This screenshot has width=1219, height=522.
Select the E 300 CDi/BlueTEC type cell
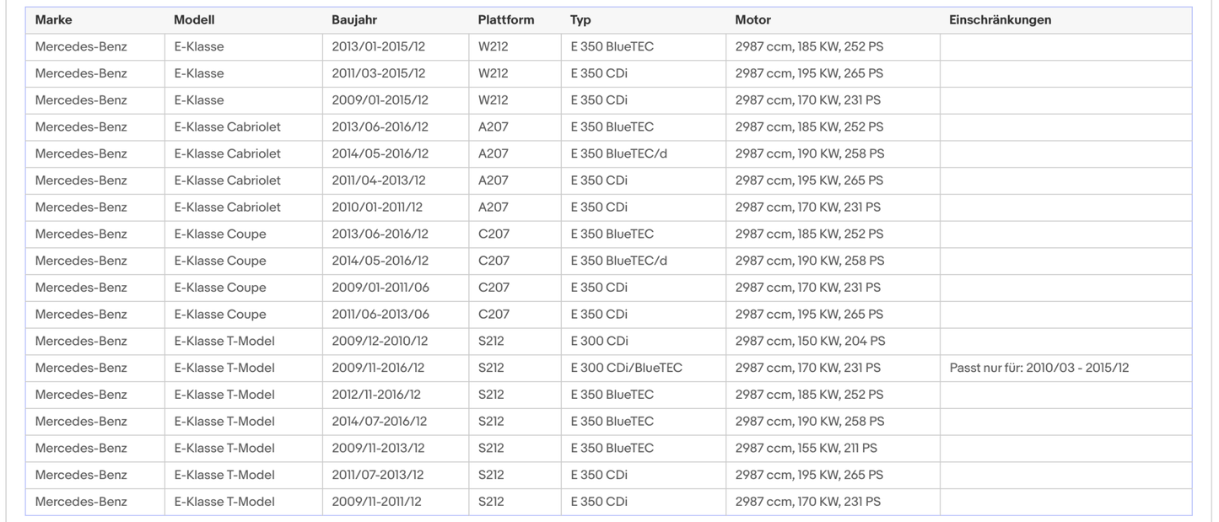point(626,368)
